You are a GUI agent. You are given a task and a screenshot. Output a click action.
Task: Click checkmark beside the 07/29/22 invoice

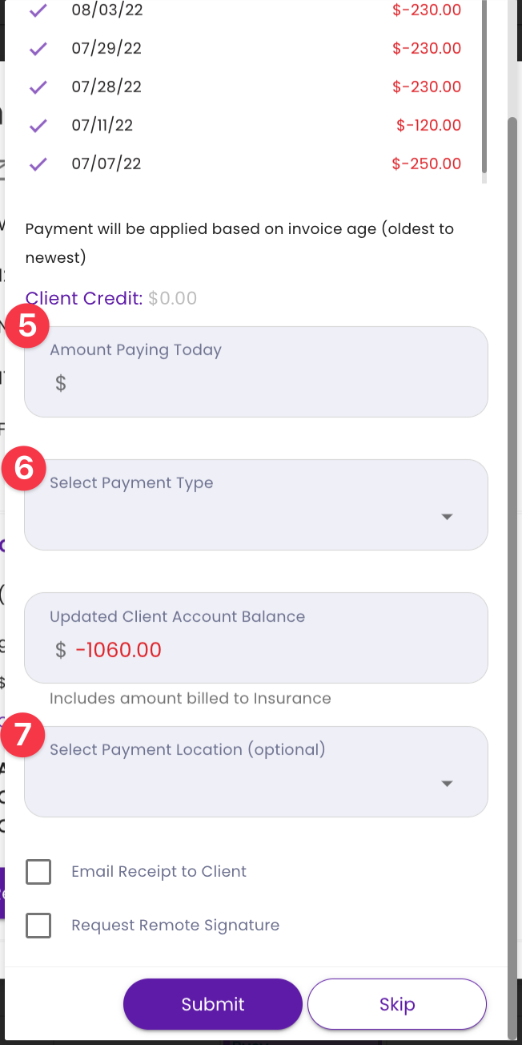click(37, 48)
